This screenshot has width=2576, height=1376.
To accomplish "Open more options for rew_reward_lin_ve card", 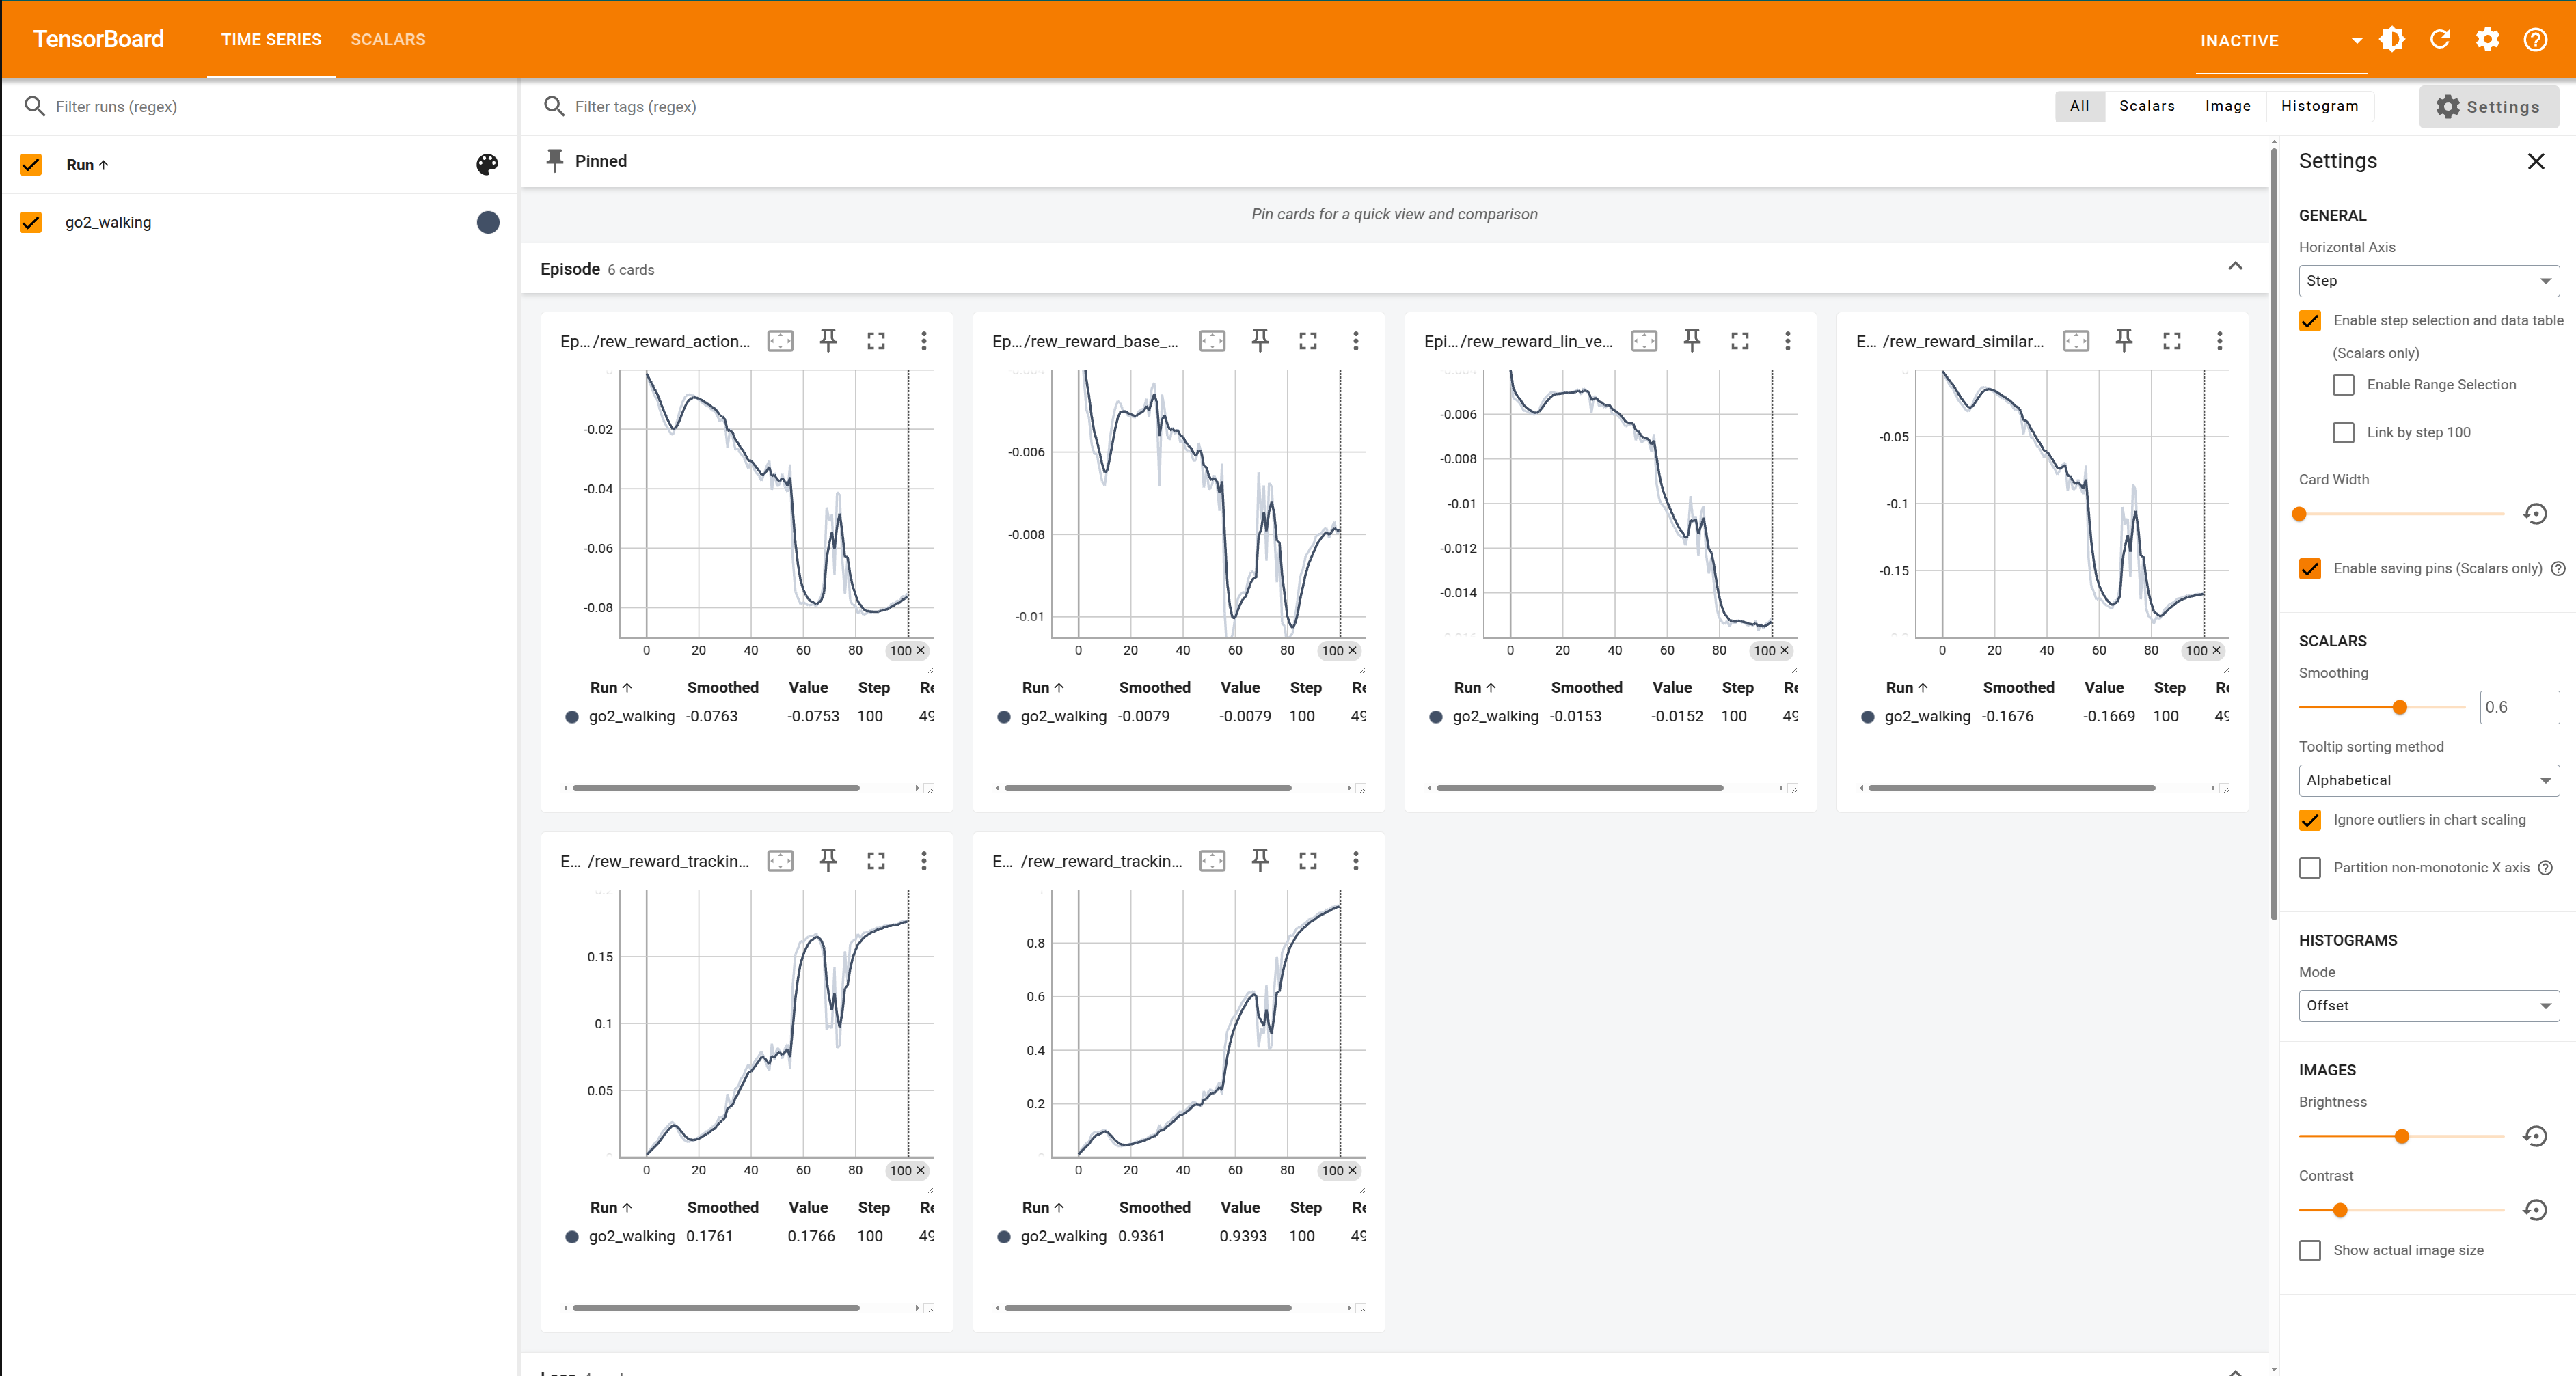I will (x=1788, y=341).
